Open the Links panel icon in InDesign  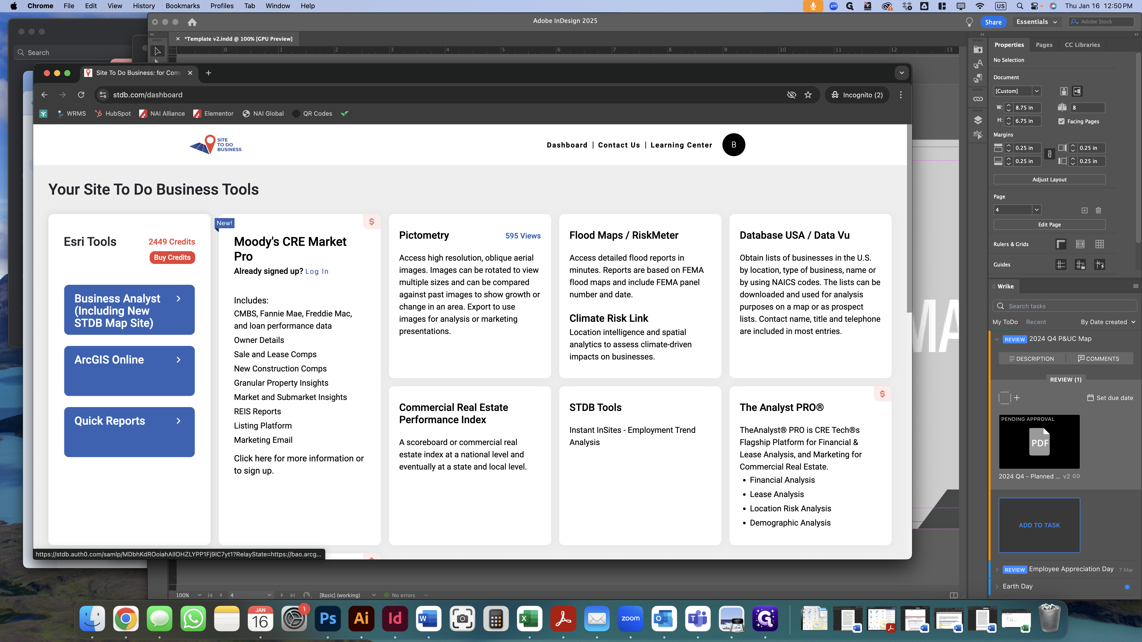[978, 99]
